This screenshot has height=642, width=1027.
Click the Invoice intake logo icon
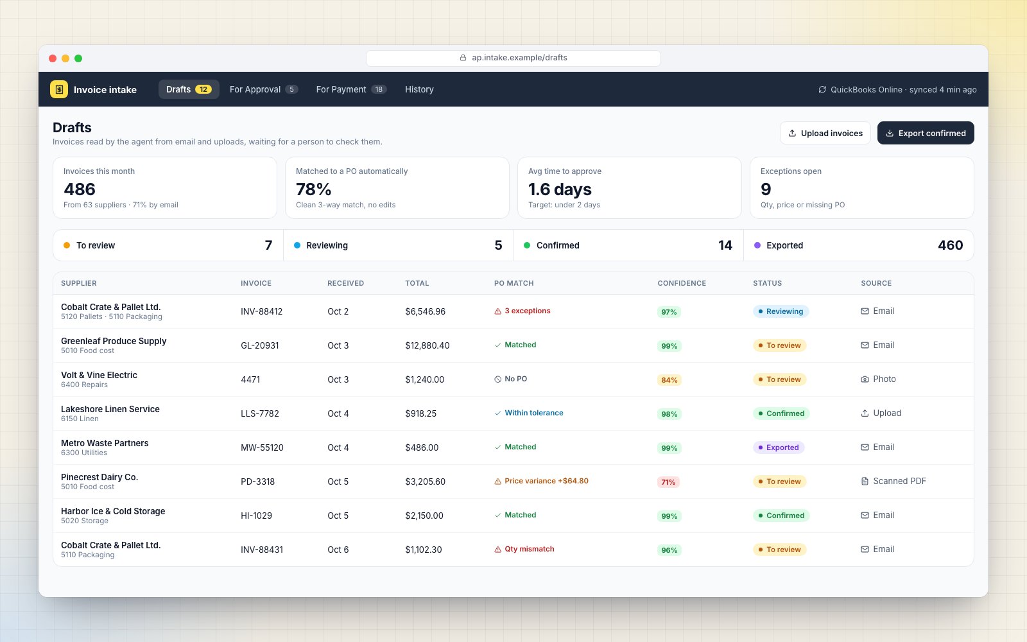pyautogui.click(x=59, y=89)
